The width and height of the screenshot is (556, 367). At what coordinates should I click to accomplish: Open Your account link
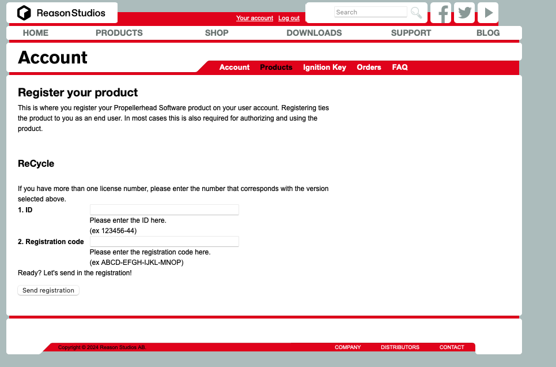255,18
